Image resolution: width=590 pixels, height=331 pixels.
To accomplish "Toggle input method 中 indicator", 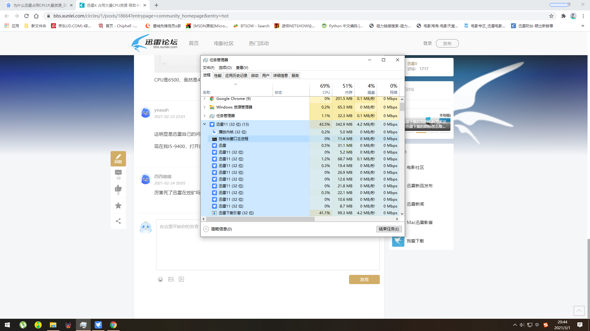I will tap(537, 325).
